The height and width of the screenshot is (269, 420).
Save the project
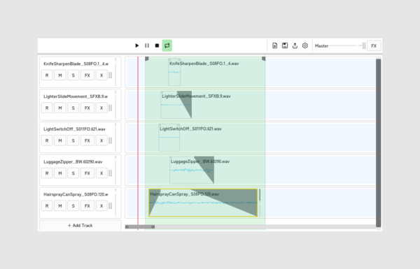(x=285, y=45)
